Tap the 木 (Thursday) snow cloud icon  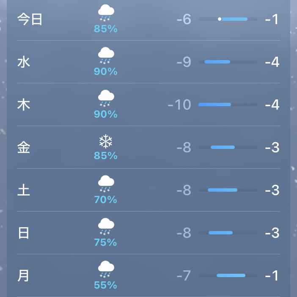(x=106, y=98)
